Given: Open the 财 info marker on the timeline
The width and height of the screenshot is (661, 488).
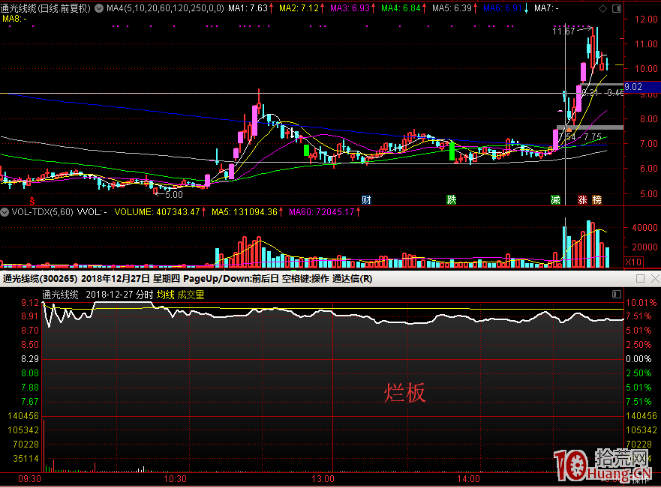Looking at the screenshot, I should [366, 200].
